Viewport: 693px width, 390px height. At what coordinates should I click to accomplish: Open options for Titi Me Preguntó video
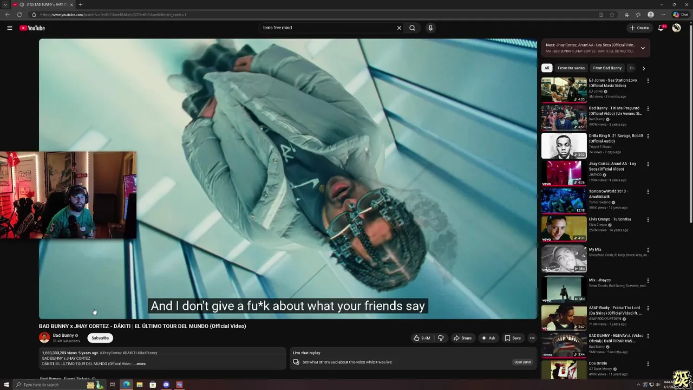pyautogui.click(x=648, y=108)
